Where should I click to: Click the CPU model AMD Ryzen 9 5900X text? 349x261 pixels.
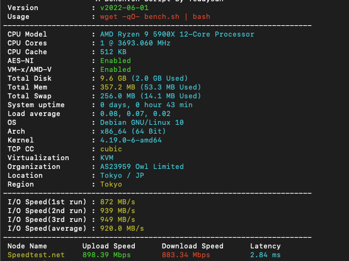pyautogui.click(x=137, y=34)
